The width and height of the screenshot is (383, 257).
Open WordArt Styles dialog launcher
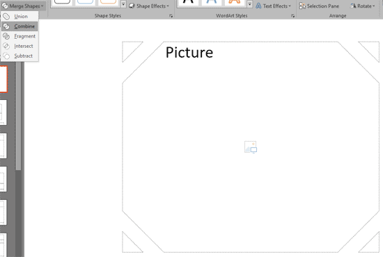click(292, 16)
